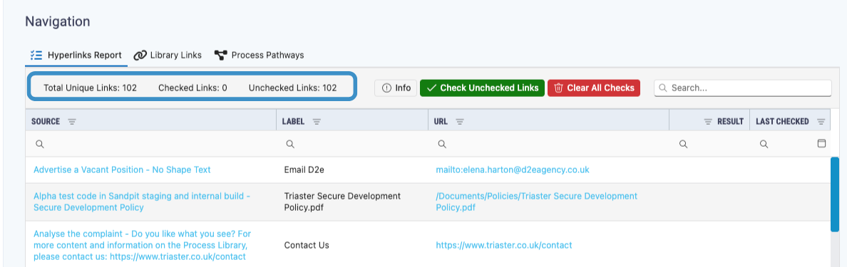
Task: Click the URL column filter search icon
Action: click(x=442, y=144)
